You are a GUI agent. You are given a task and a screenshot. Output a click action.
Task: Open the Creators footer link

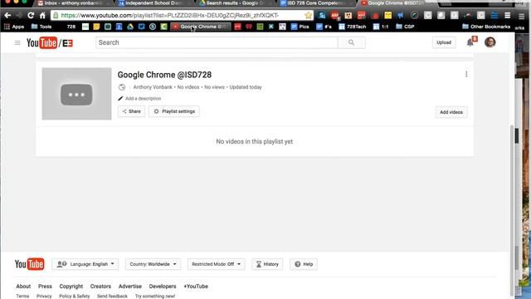[x=100, y=287]
